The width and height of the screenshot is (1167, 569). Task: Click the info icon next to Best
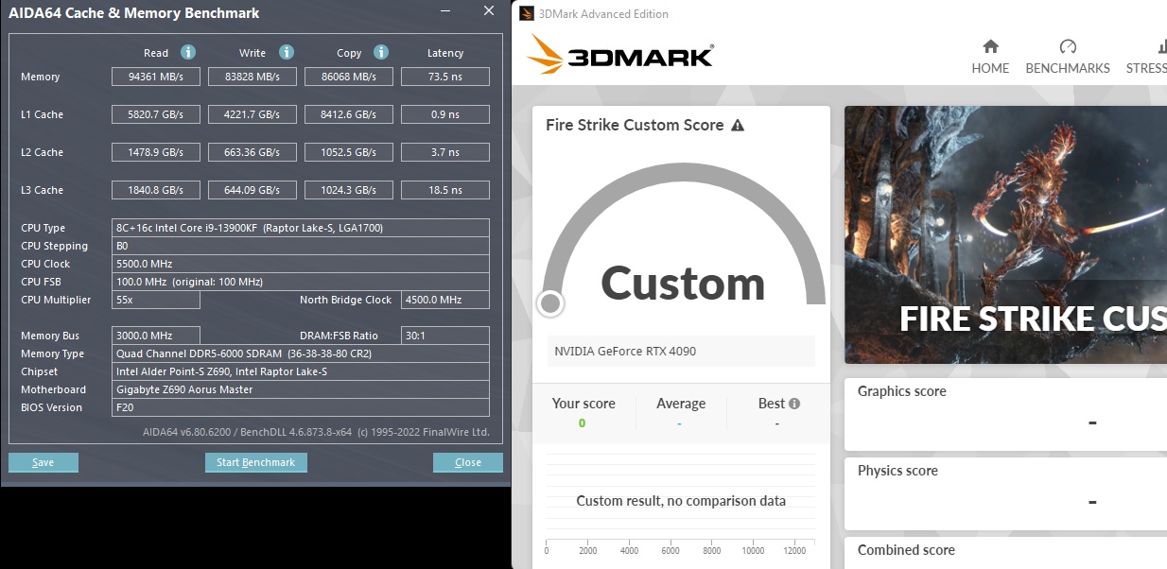click(x=794, y=404)
